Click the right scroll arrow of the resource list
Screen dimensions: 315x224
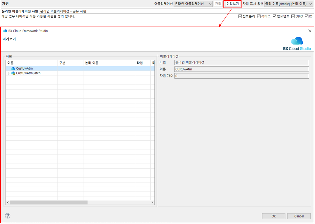[152, 203]
